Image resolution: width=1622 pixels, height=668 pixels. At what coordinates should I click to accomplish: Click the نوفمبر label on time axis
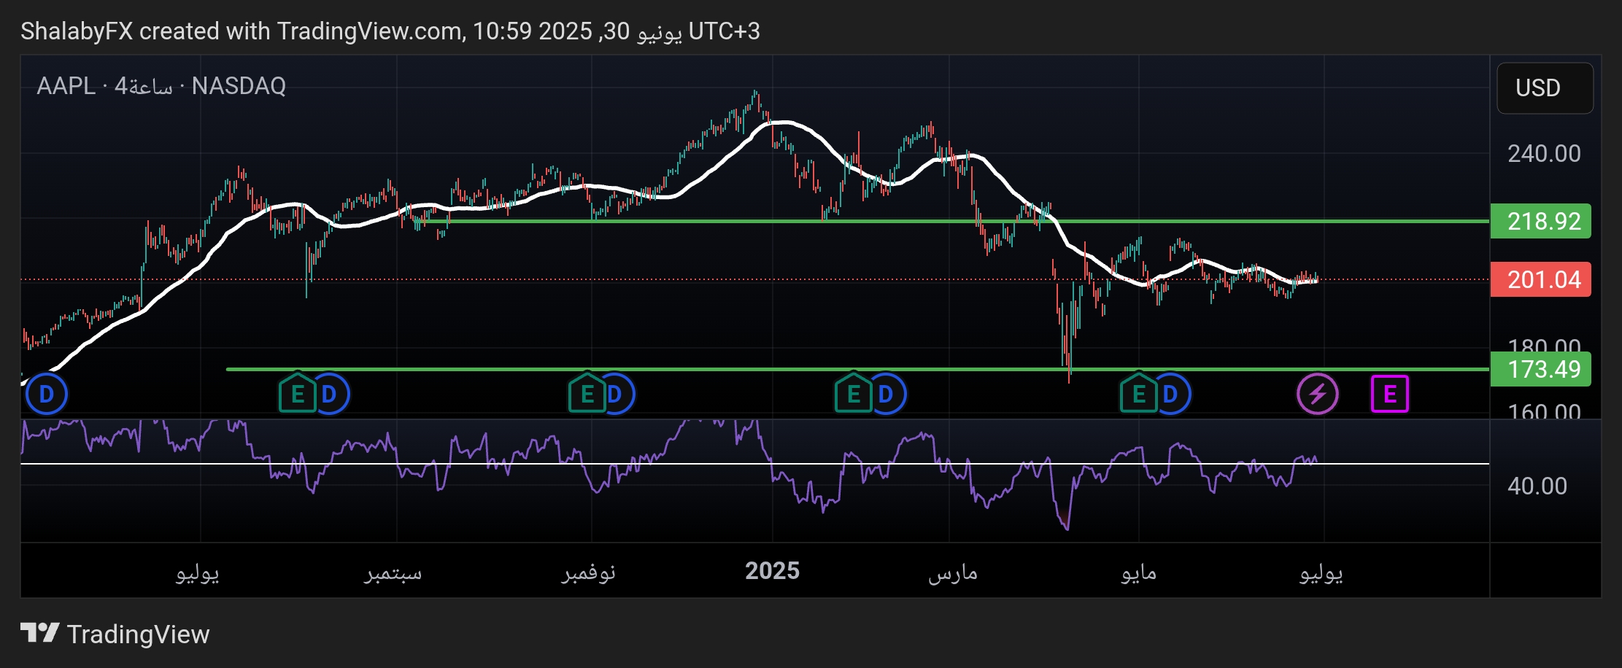coord(589,572)
